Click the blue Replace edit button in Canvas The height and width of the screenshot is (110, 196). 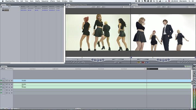click(x=147, y=62)
